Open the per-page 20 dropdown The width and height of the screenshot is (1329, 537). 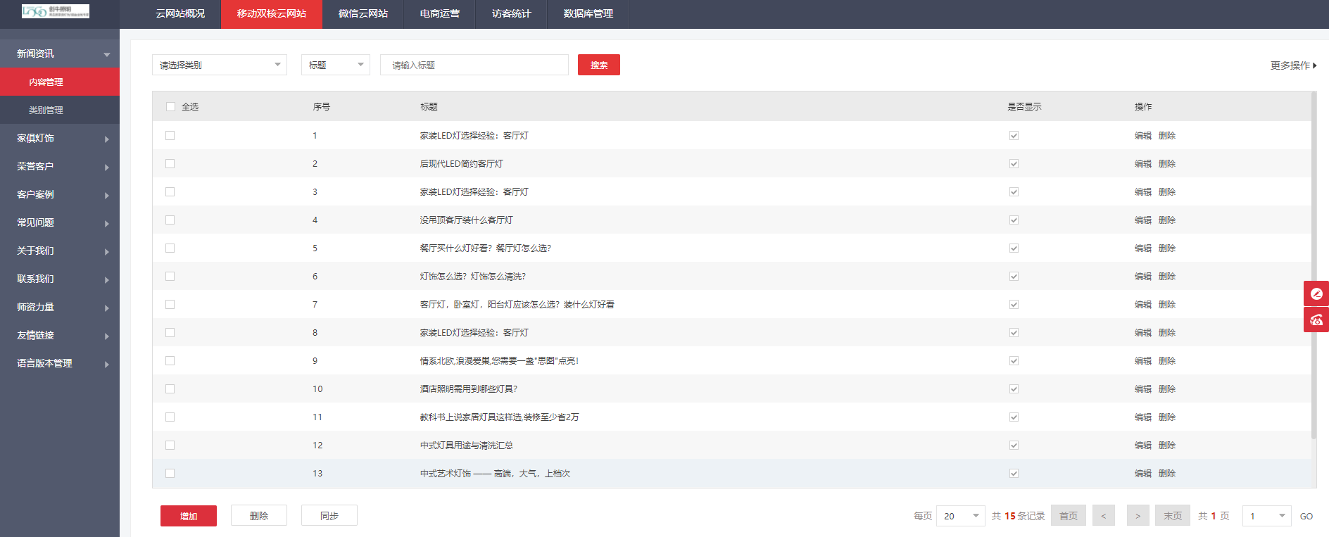(961, 516)
